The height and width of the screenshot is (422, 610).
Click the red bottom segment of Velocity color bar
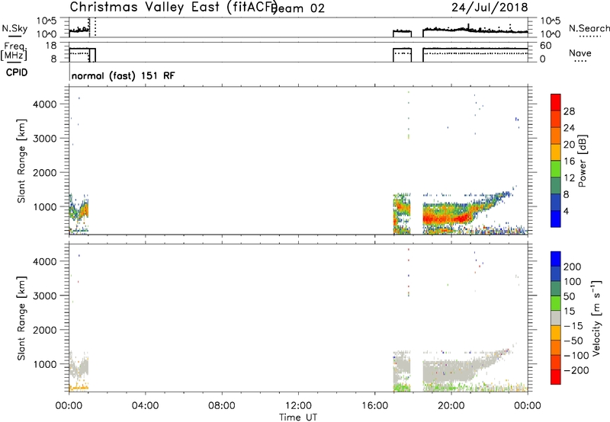pos(556,377)
